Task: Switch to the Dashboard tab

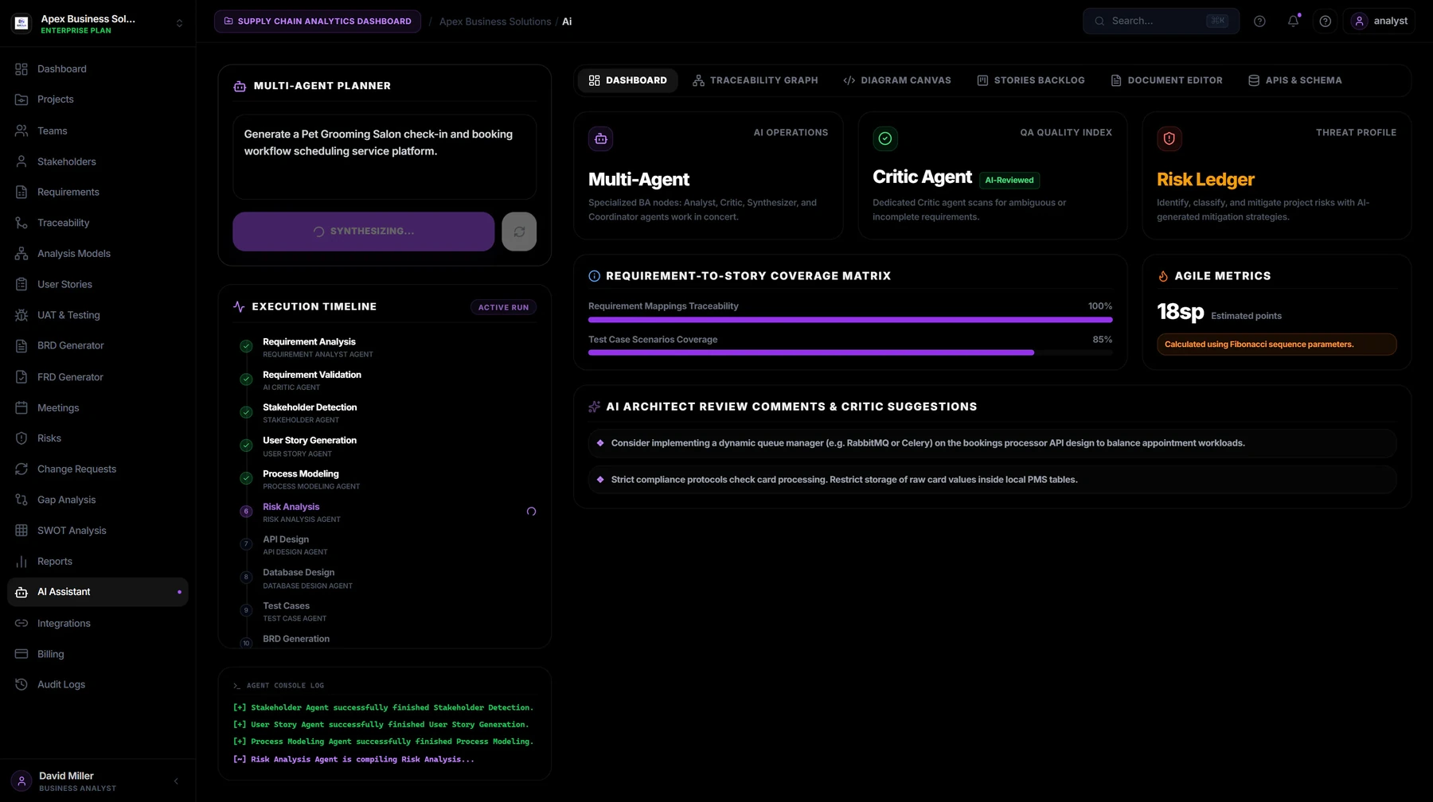Action: [x=628, y=80]
